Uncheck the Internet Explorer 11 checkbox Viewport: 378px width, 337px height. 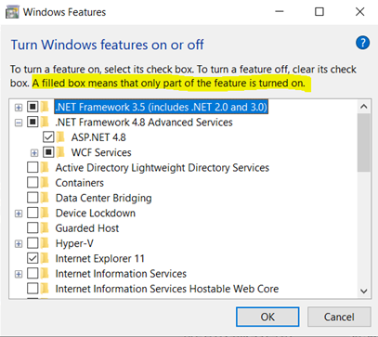pos(33,258)
